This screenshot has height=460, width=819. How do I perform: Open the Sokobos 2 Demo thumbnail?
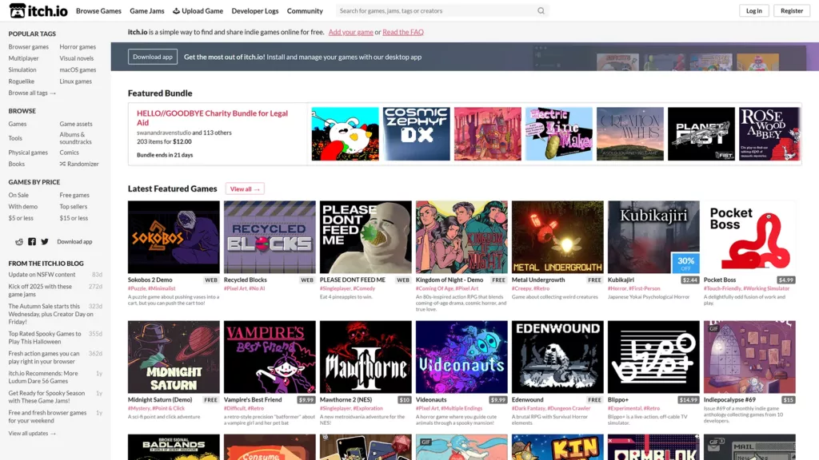click(172, 236)
